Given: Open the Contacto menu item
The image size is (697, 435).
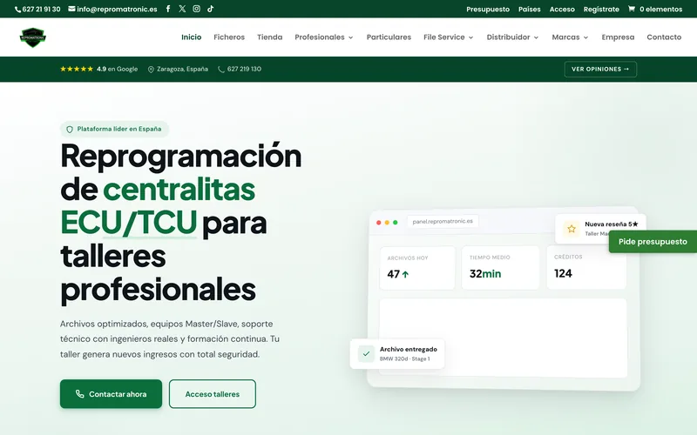Looking at the screenshot, I should pyautogui.click(x=664, y=37).
